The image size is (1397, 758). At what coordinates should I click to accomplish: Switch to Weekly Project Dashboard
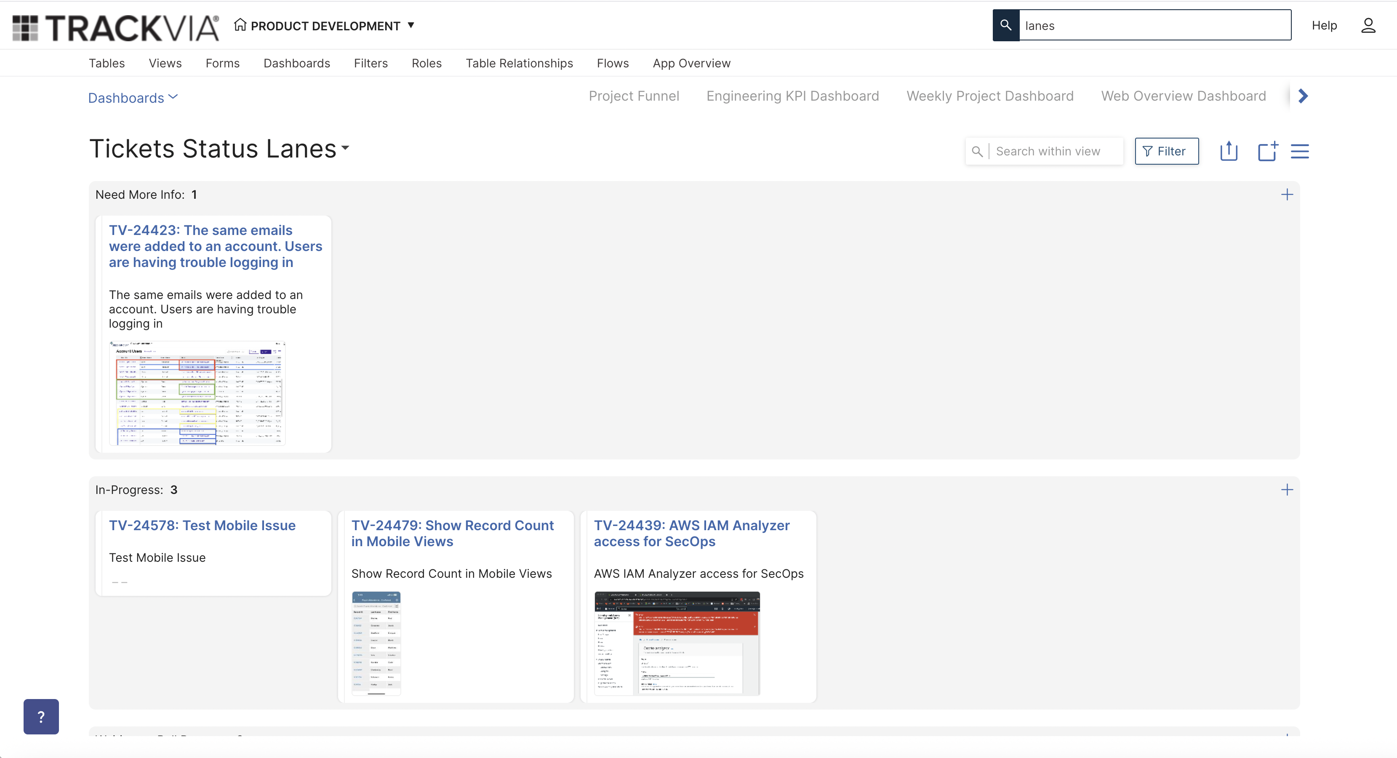(990, 96)
